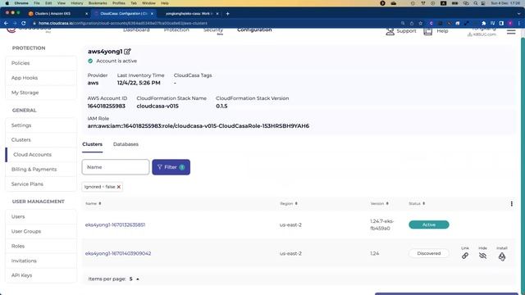Click into the Name filter input field
The height and width of the screenshot is (295, 525).
click(x=116, y=167)
